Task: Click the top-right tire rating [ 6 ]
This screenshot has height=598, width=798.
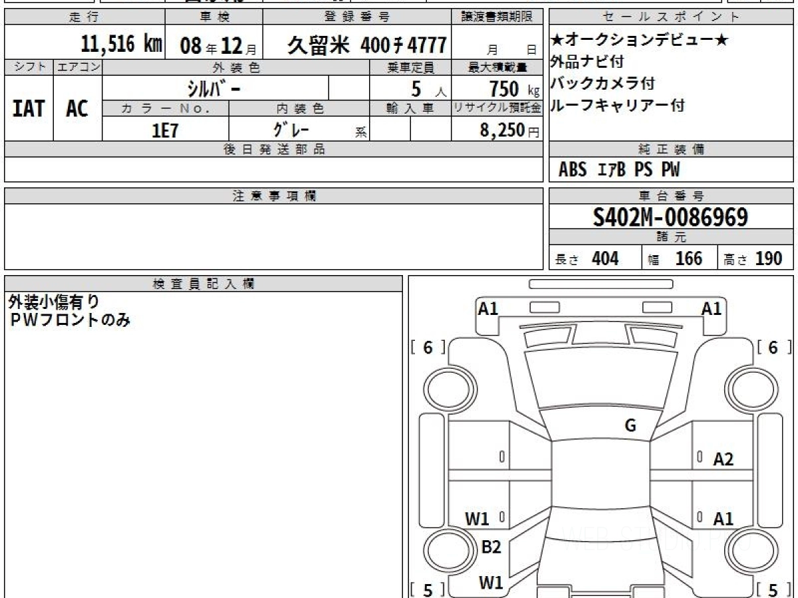Action: 773,348
